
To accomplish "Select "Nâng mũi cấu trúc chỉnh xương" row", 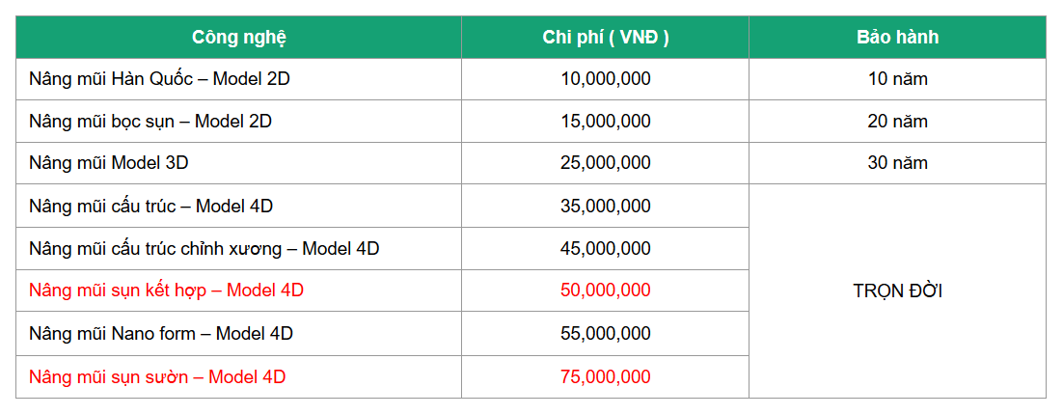I will (204, 248).
